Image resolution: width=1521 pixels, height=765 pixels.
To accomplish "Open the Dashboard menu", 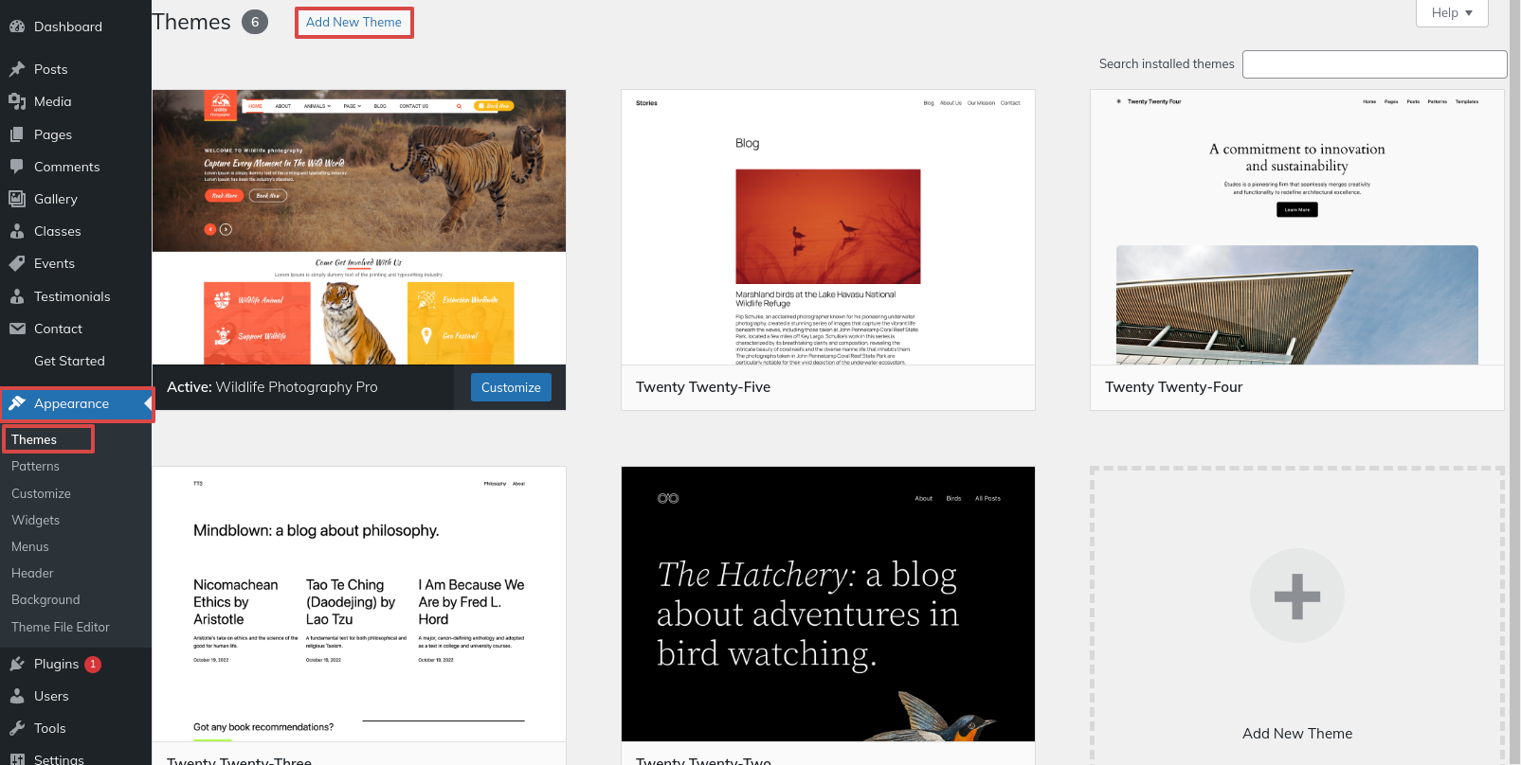I will [76, 27].
